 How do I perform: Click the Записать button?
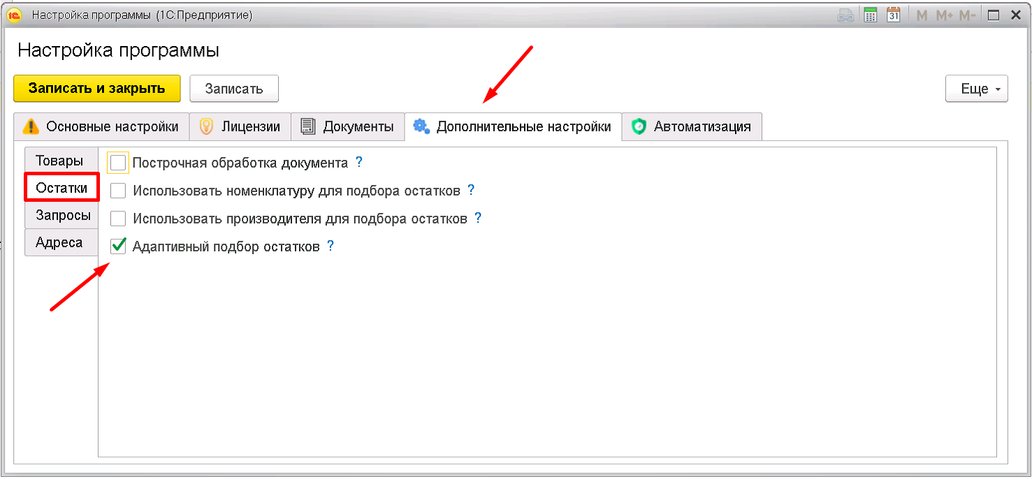234,89
